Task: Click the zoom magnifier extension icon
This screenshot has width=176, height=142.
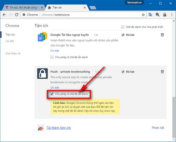Action: click(x=157, y=15)
